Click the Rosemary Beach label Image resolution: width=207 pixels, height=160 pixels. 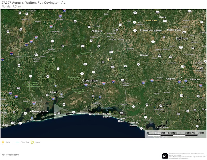pos(133,124)
